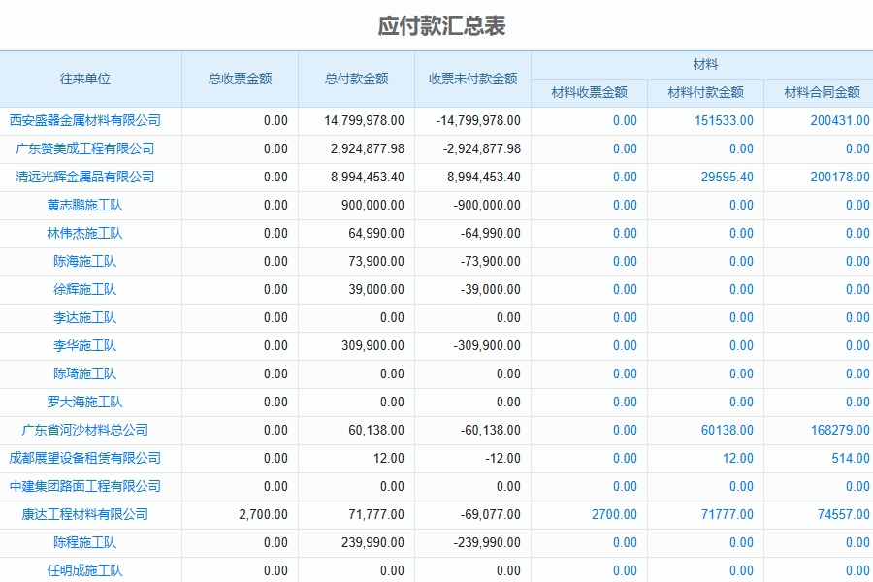This screenshot has width=873, height=582.
Task: Open 广东赞美成工程有限公司 record
Action: pyautogui.click(x=91, y=148)
